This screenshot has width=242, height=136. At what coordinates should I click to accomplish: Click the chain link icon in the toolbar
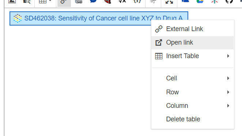pos(79,2)
